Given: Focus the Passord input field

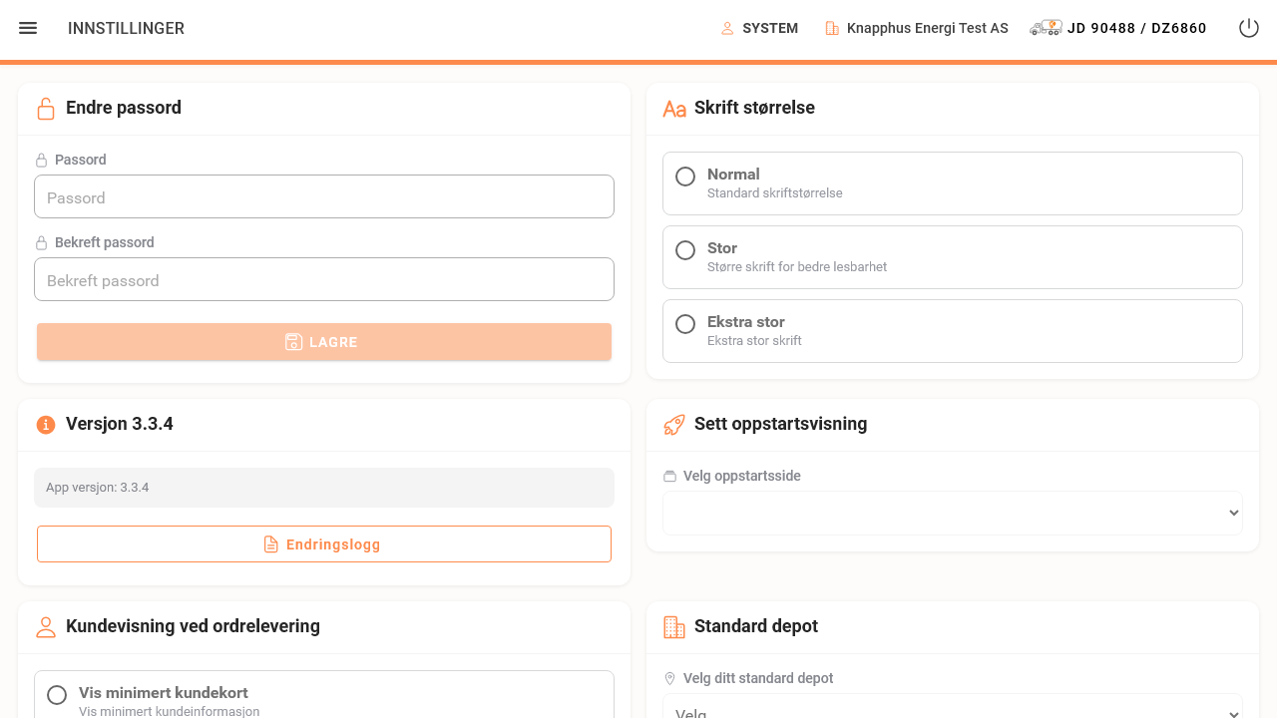Looking at the screenshot, I should coord(324,196).
